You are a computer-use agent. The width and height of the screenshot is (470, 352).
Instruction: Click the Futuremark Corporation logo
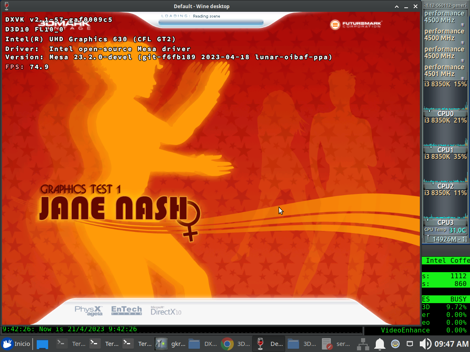point(355,24)
